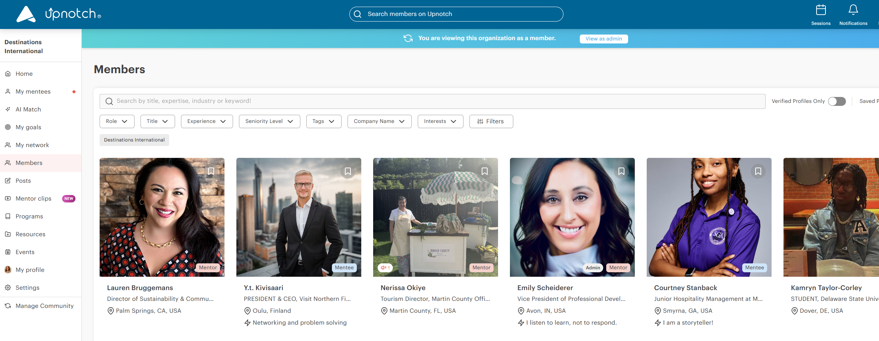Viewport: 879px width, 341px height.
Task: Click the Upnotch logo
Action: 58,14
